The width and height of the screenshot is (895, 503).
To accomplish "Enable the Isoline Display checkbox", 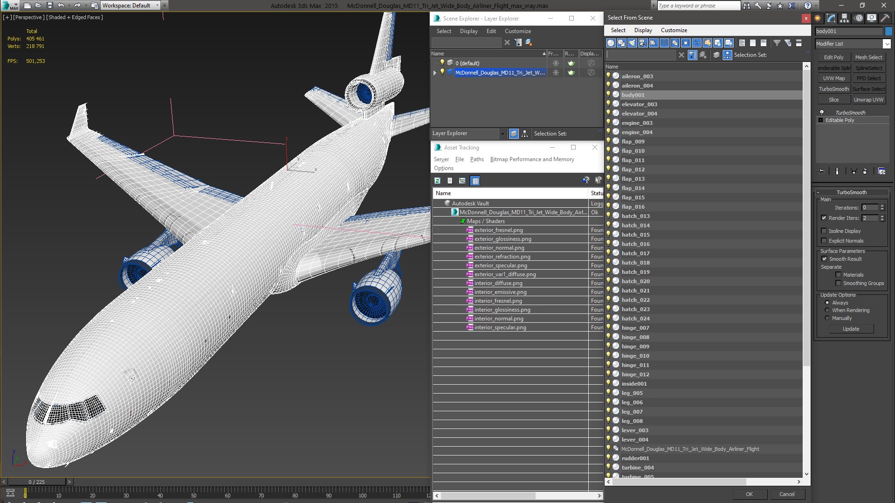I will [x=824, y=231].
